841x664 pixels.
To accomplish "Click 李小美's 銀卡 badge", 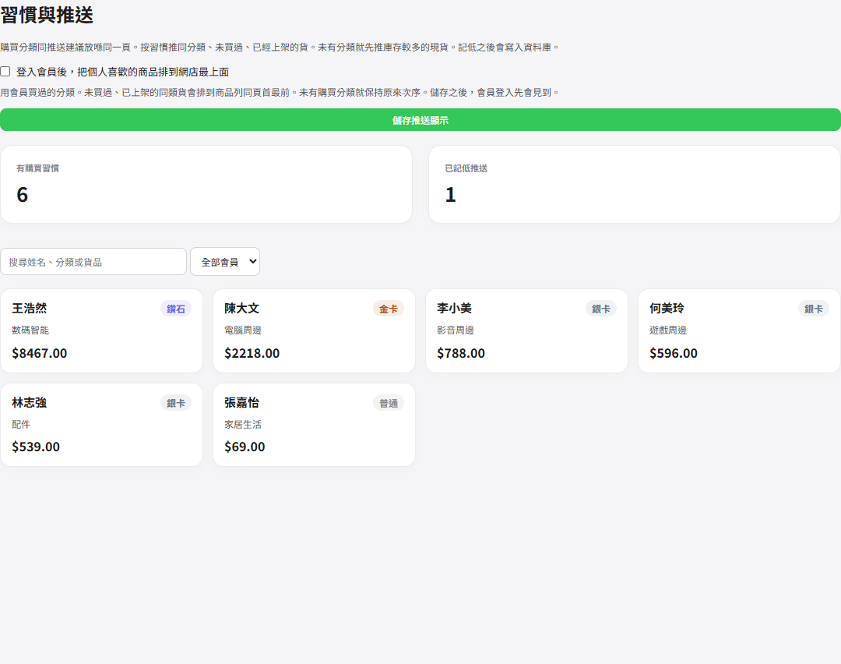I will click(x=600, y=309).
